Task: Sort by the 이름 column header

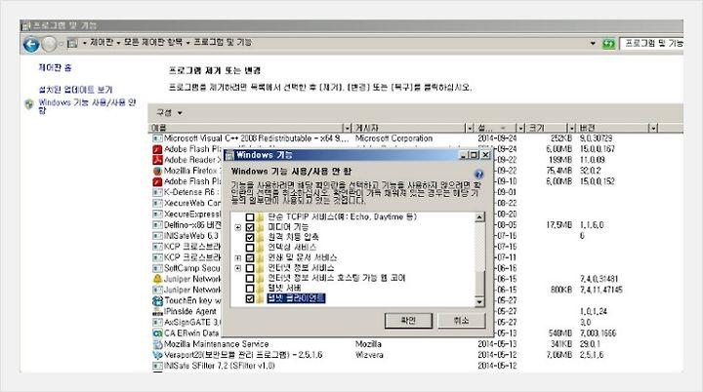Action: [x=246, y=128]
